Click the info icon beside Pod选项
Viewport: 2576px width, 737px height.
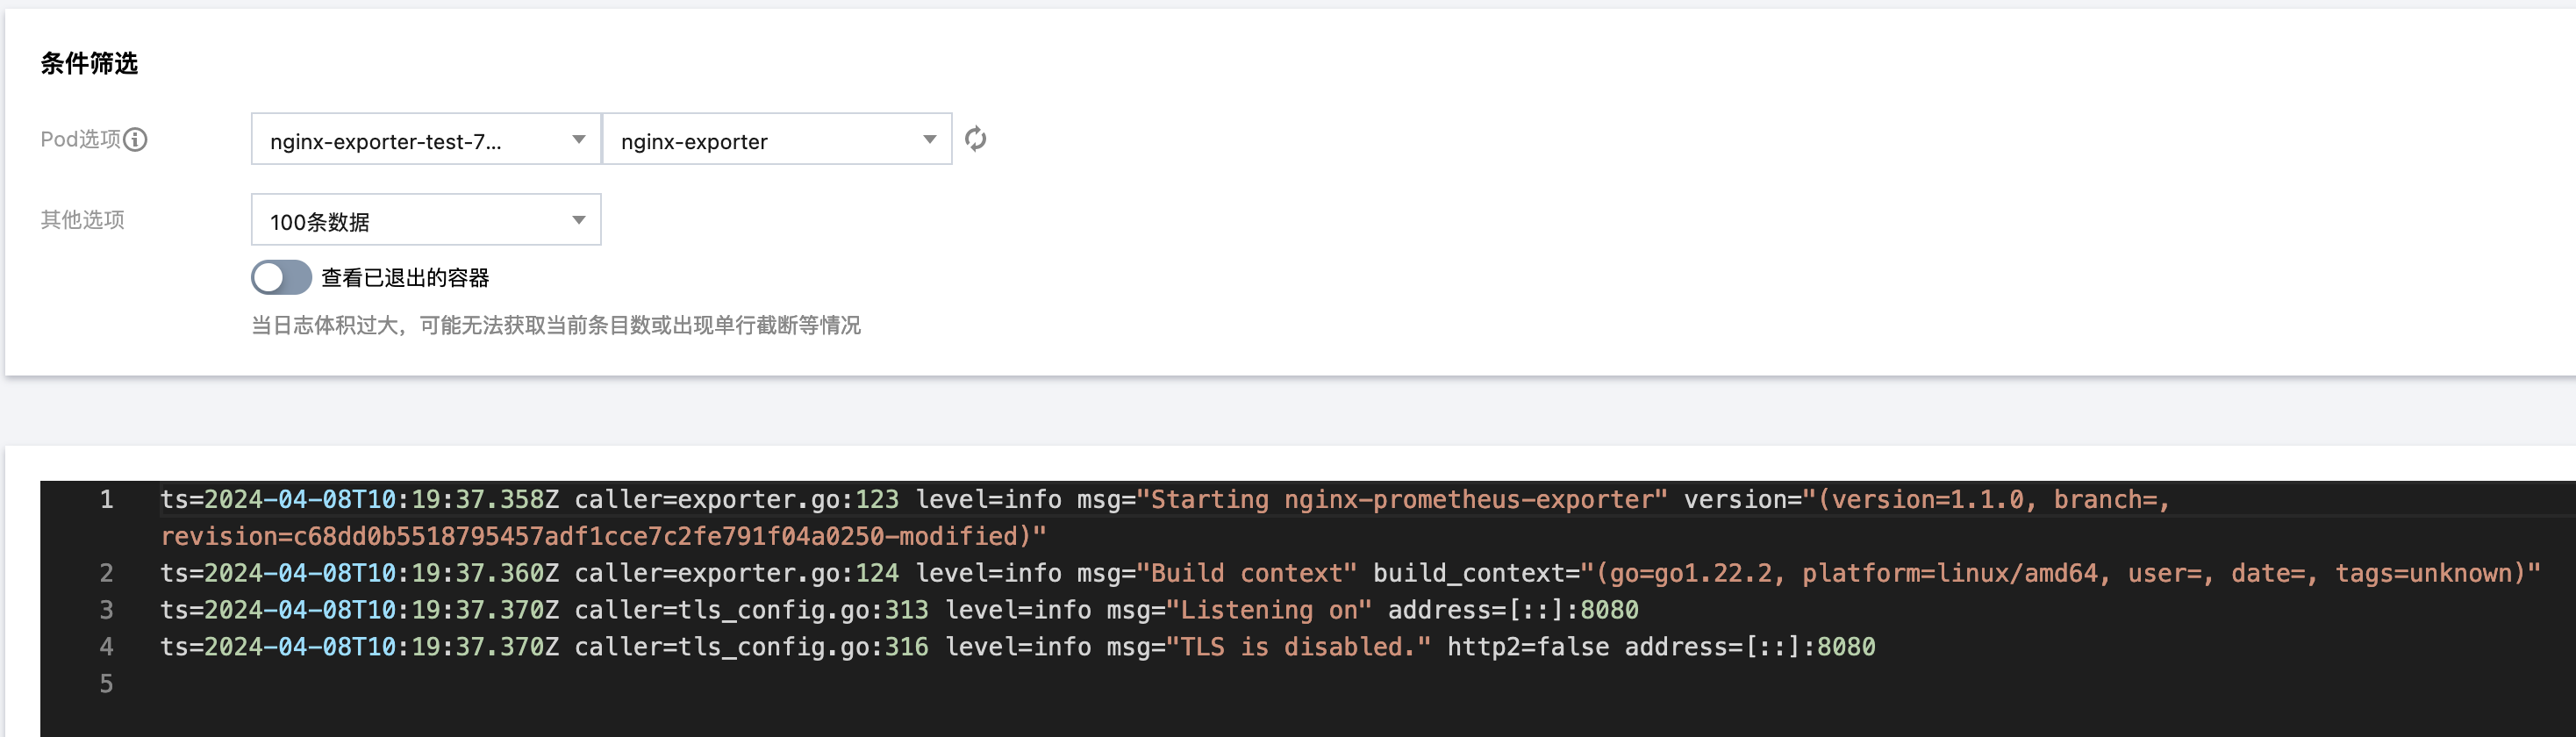(135, 140)
